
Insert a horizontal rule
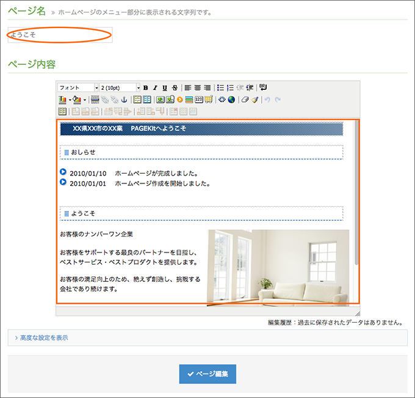[x=95, y=100]
